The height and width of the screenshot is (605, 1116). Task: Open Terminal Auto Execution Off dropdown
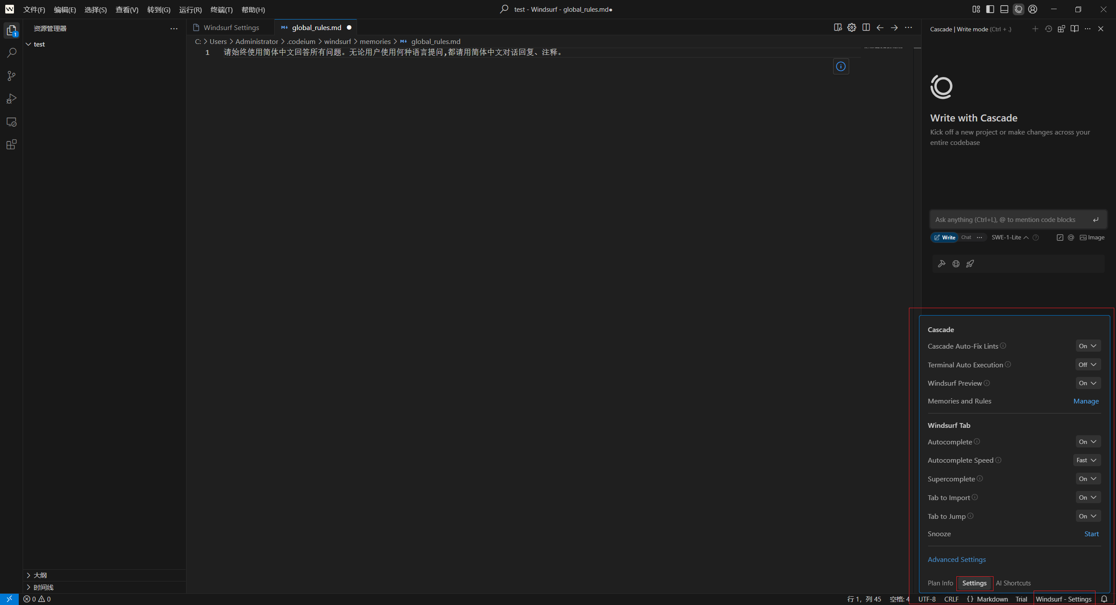coord(1087,365)
